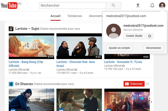Click the magnifying glass search button
This screenshot has width=168, height=111.
click(113, 5)
